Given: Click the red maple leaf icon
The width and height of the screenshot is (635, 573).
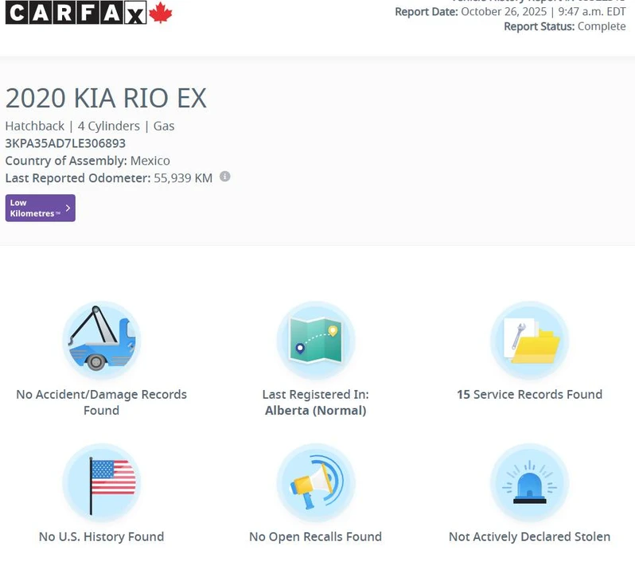Looking at the screenshot, I should pyautogui.click(x=161, y=13).
